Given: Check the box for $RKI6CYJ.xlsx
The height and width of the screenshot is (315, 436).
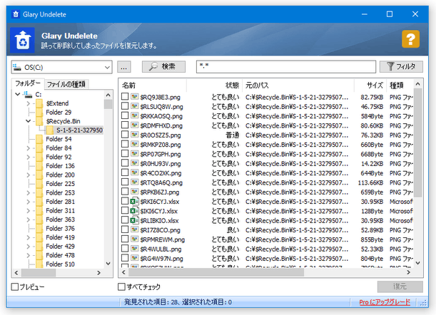Looking at the screenshot, I should pyautogui.click(x=125, y=201).
